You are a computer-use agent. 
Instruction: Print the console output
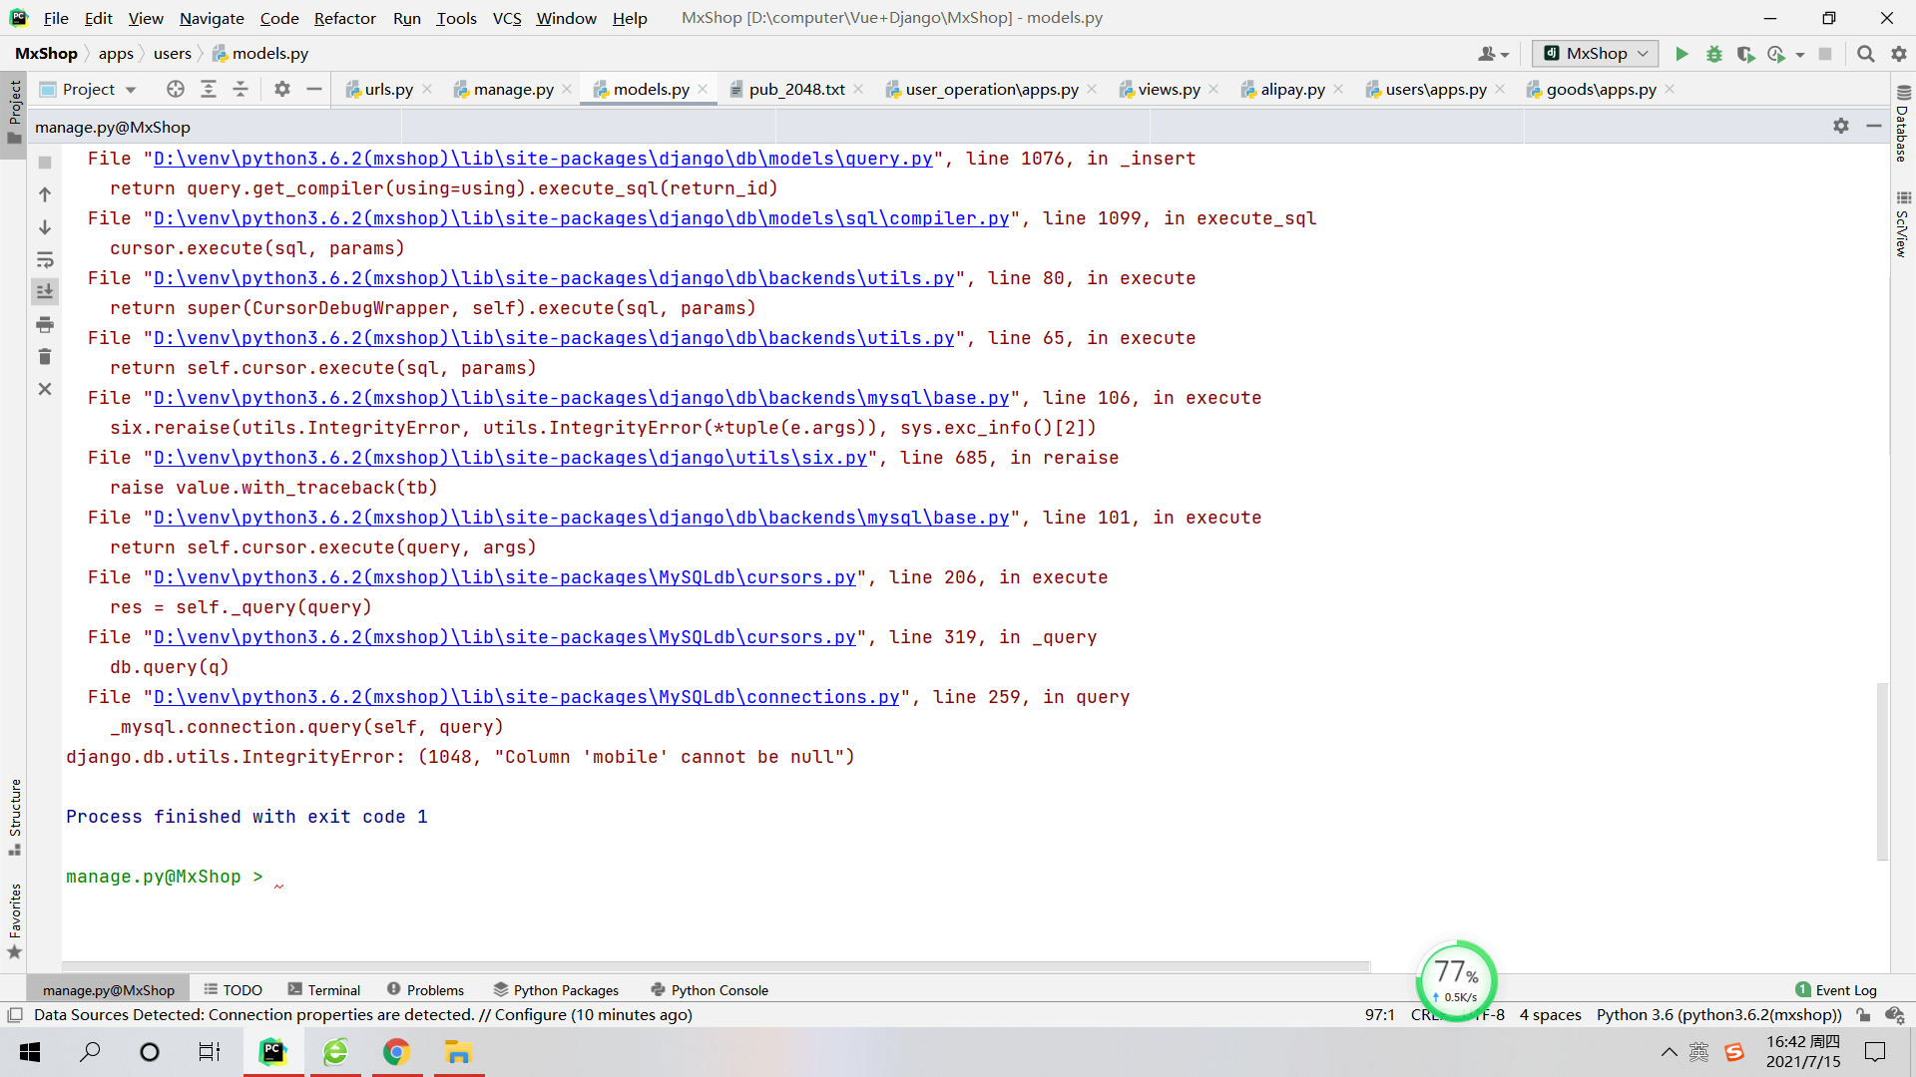tap(45, 324)
